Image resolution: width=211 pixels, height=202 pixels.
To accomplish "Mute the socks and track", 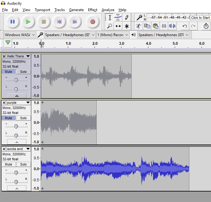I will click(9, 164).
